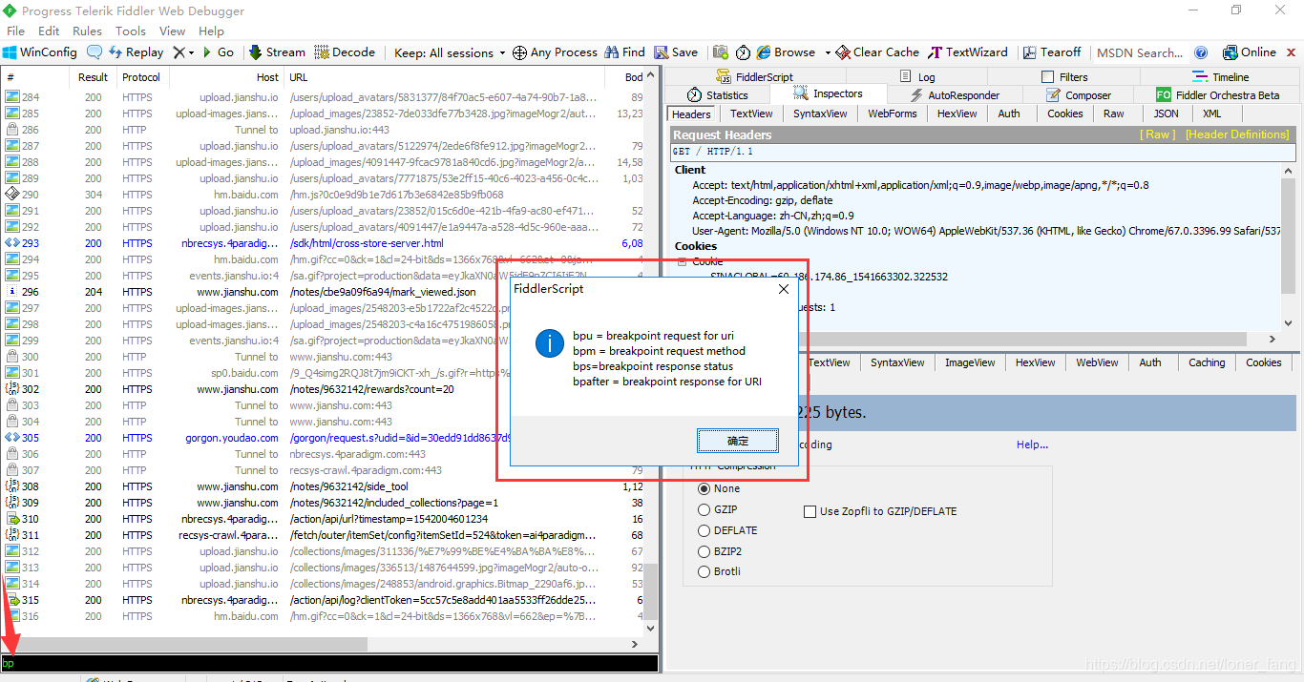The image size is (1304, 682).
Task: Open the WinConfig tool
Action: pyautogui.click(x=39, y=52)
